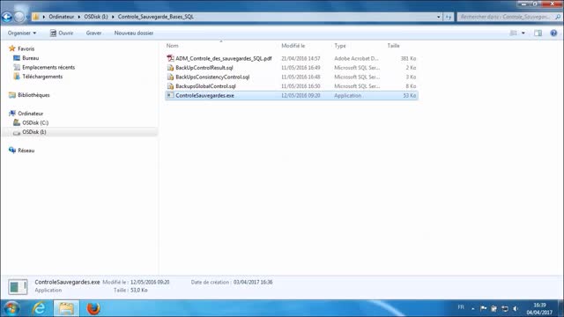The image size is (564, 317).
Task: Click Modifié le date in details pane
Action: coord(150,282)
